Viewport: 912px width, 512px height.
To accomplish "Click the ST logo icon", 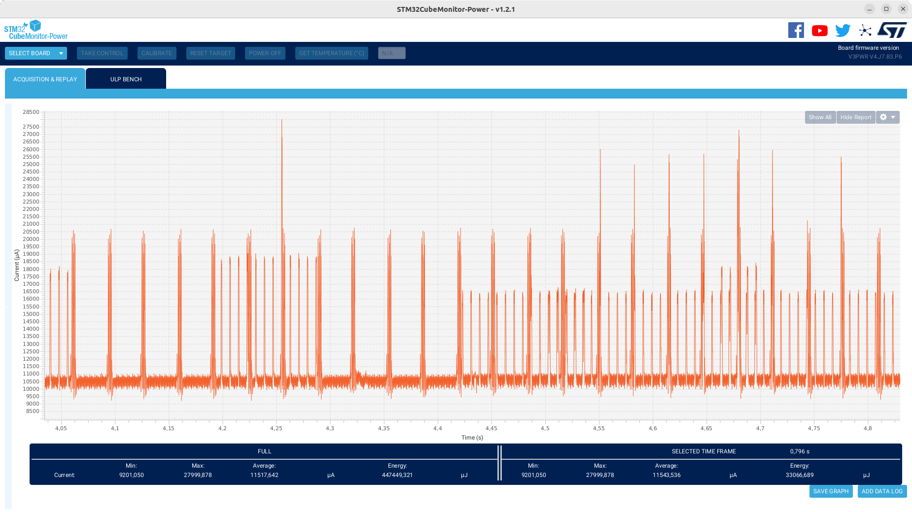I will coord(892,30).
